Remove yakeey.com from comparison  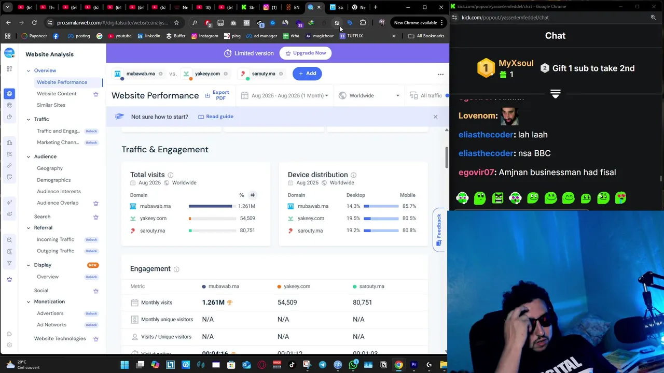point(226,74)
